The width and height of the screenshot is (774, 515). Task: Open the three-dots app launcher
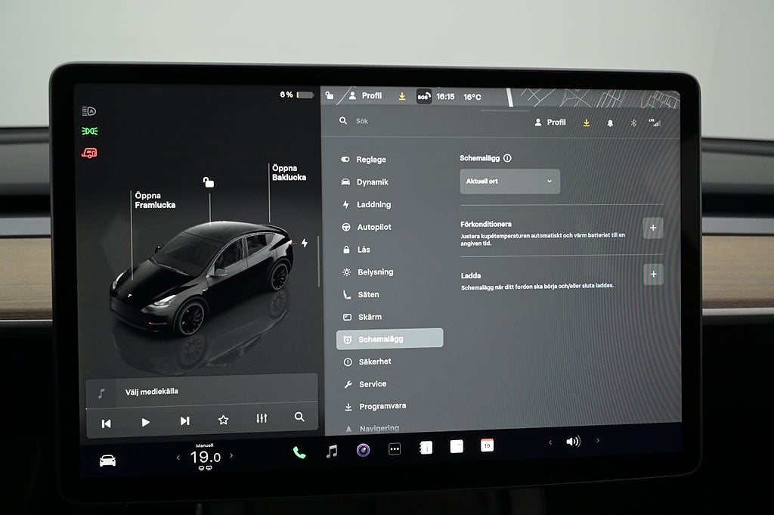point(394,449)
